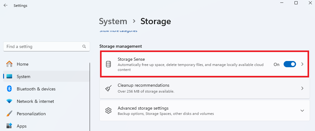Image resolution: width=315 pixels, height=131 pixels.
Task: Click the Storage Sense drive icon
Action: point(108,64)
